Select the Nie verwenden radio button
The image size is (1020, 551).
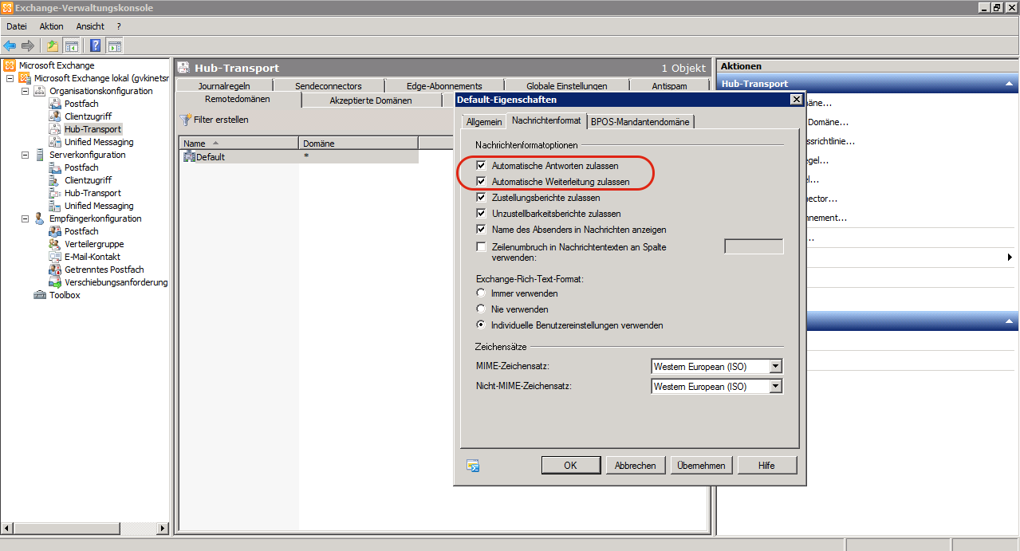tap(481, 309)
